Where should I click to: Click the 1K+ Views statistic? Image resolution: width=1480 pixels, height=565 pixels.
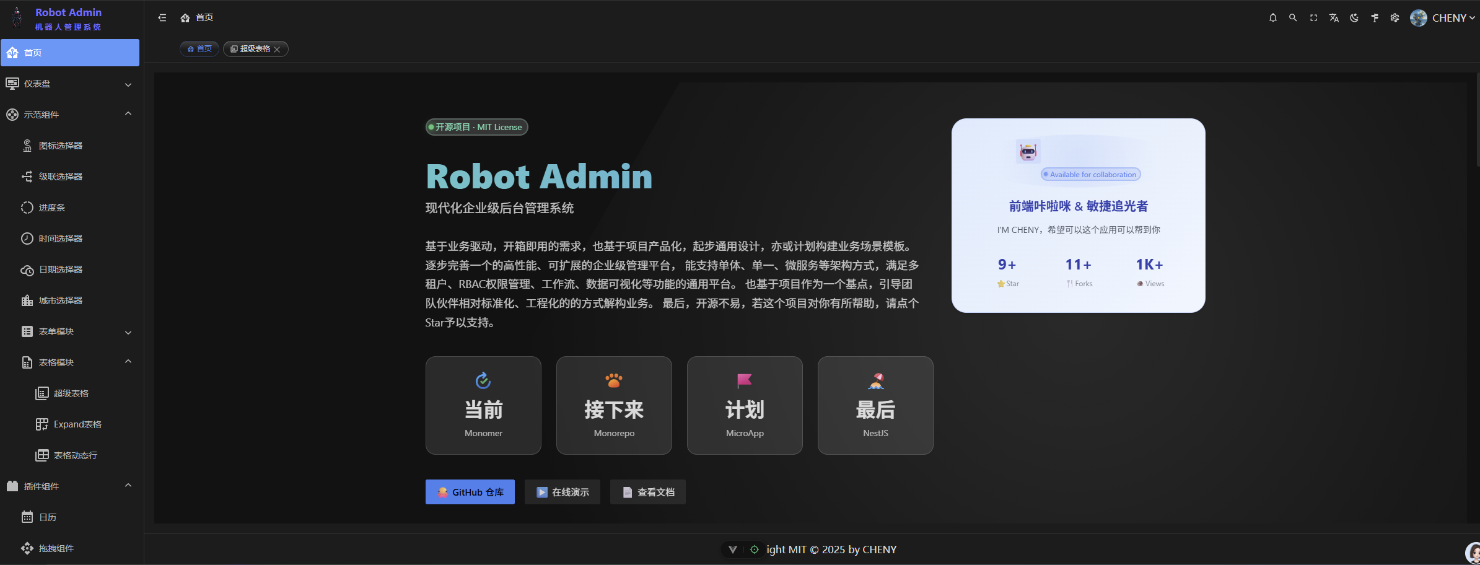tap(1150, 272)
